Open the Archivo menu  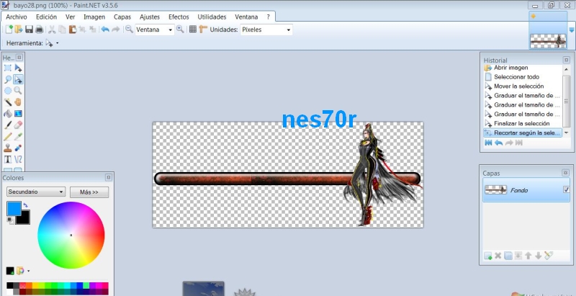(x=17, y=17)
